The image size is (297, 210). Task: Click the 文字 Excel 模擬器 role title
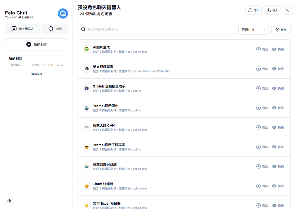click(x=107, y=203)
